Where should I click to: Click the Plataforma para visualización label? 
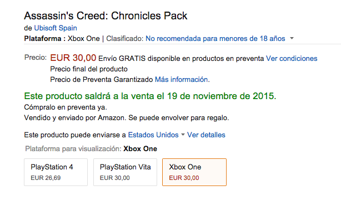tap(73, 149)
